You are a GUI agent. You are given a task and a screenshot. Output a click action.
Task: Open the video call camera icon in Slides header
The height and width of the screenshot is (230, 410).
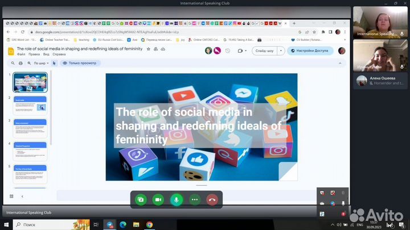pyautogui.click(x=241, y=51)
